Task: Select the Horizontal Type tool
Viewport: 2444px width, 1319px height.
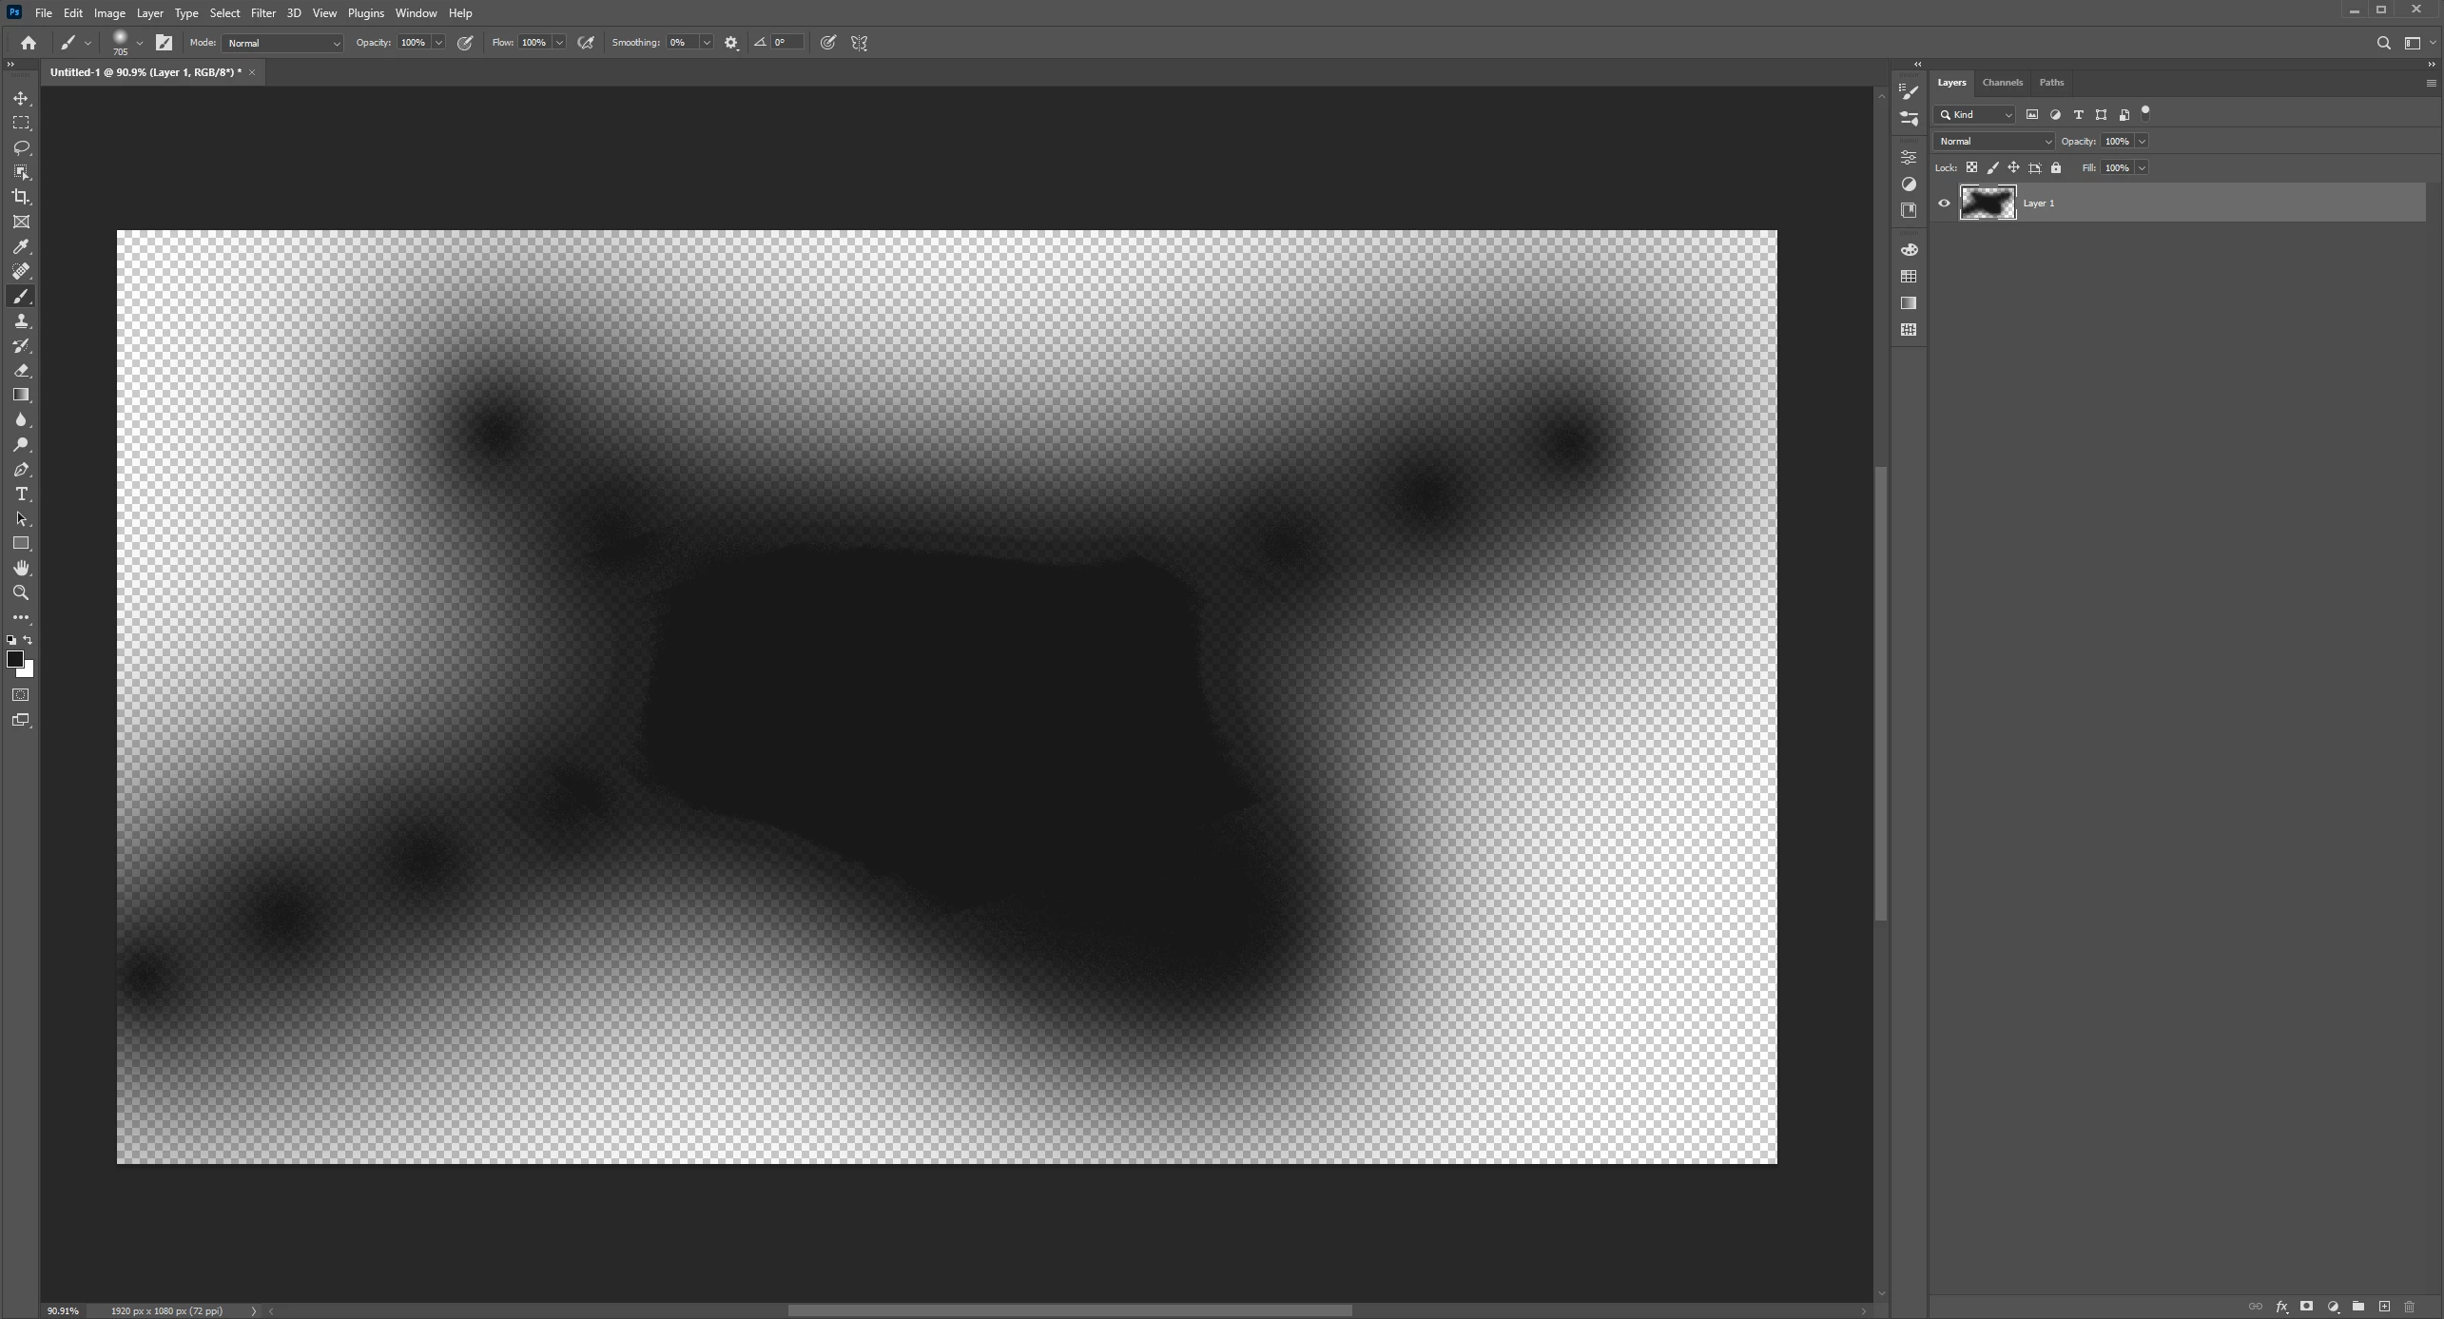Action: pos(21,495)
